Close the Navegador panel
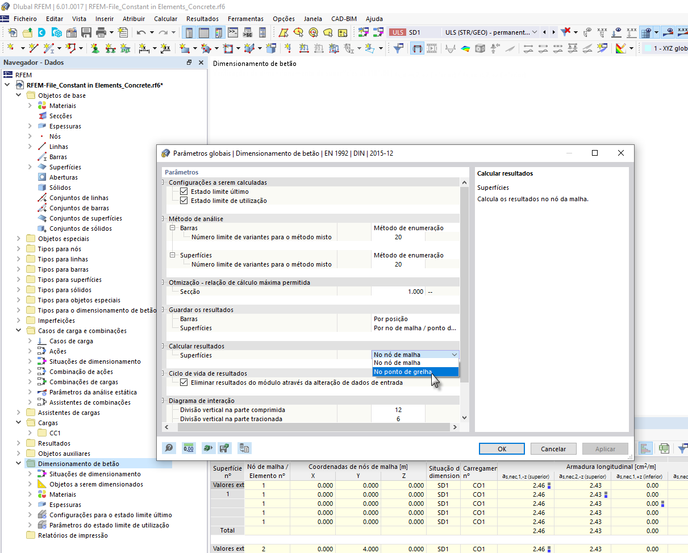Viewport: 688px width, 553px height. [x=201, y=63]
